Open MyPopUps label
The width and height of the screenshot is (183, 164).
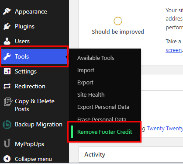30,144
